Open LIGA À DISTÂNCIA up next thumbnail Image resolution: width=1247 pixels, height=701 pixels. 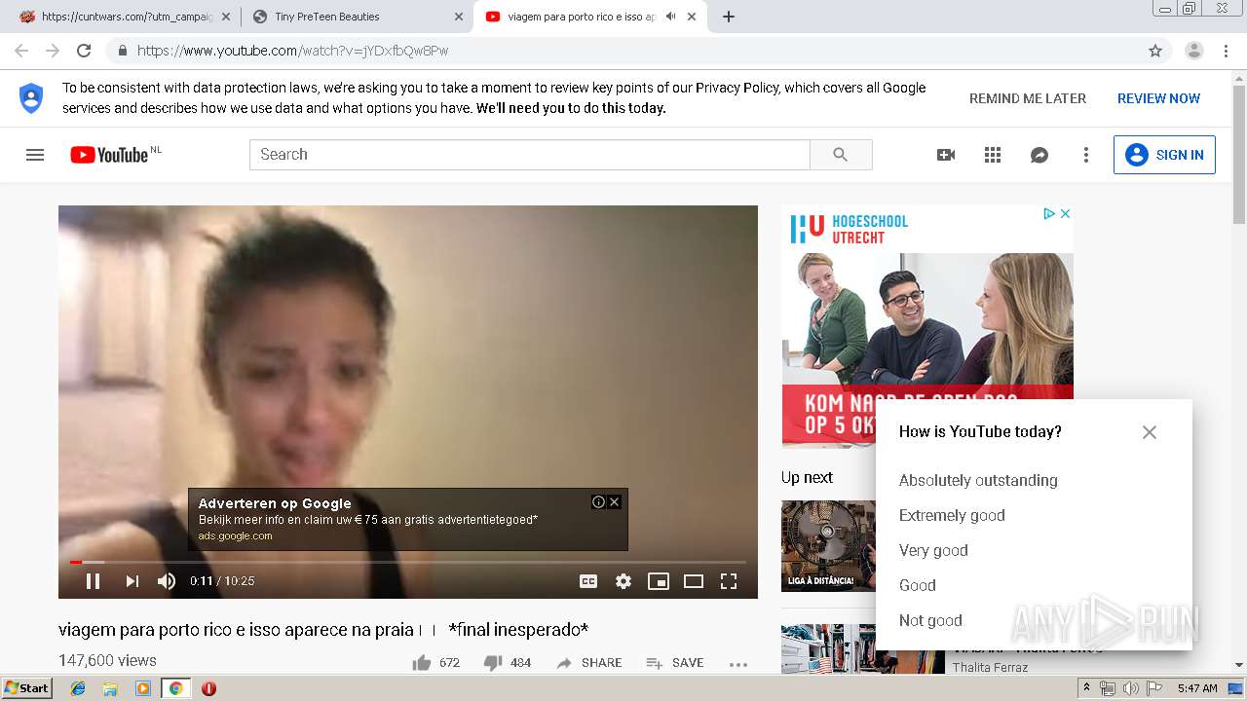coord(828,545)
